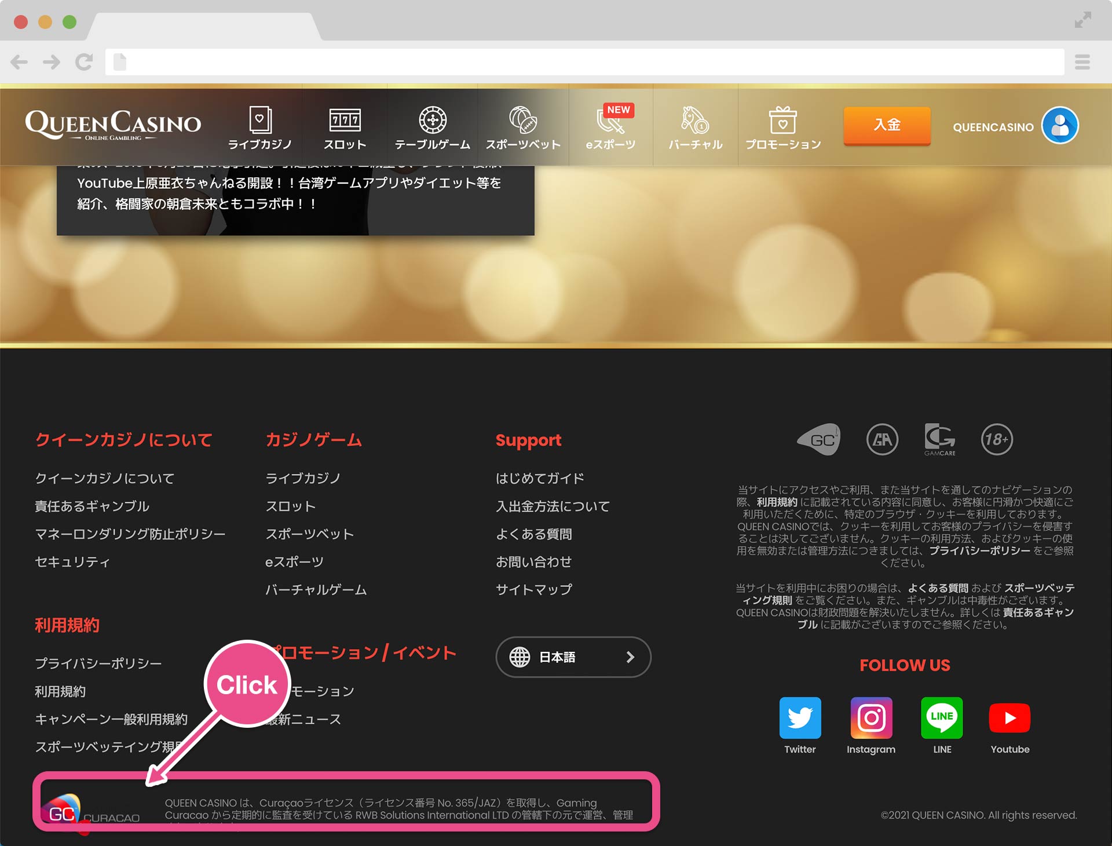Reload the page with browser refresh
Screen dimensions: 1112x846
pos(84,62)
